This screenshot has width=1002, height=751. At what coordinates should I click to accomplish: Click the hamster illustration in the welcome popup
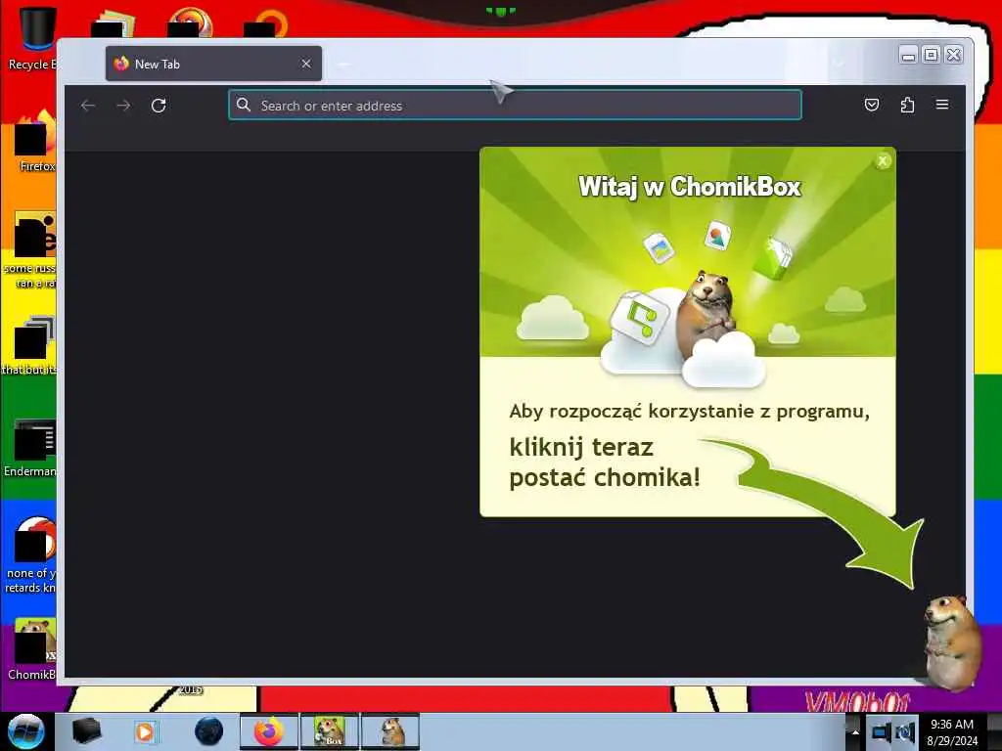point(706,314)
